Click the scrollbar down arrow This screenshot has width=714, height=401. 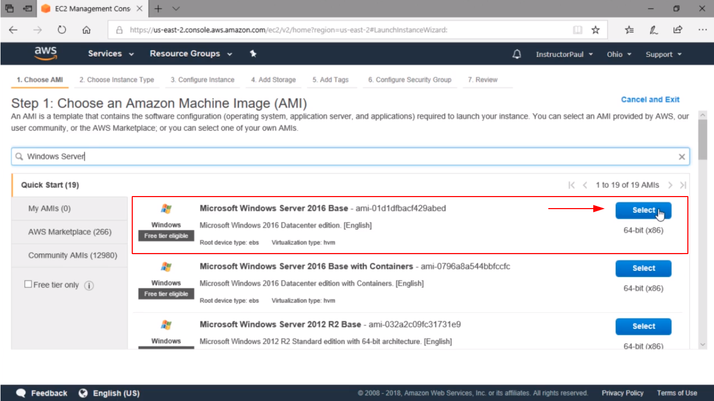coord(703,345)
